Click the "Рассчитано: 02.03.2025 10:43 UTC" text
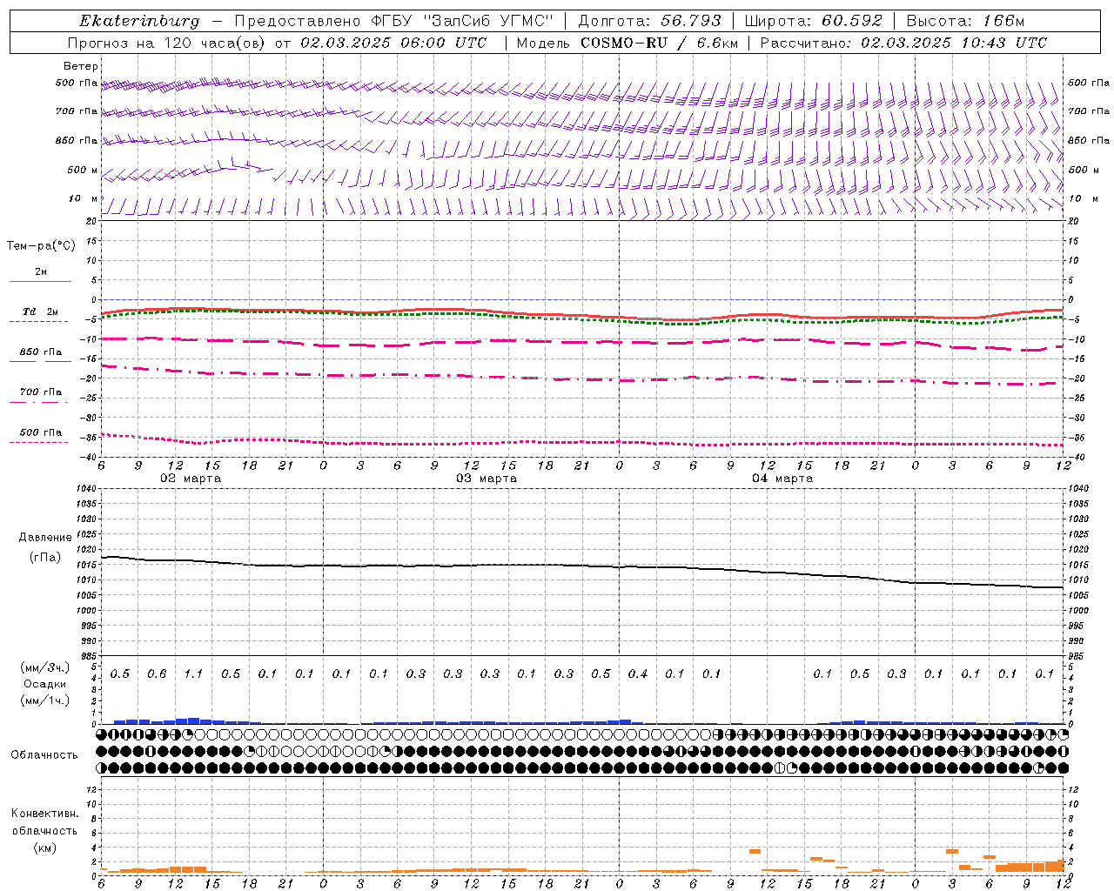 pyautogui.click(x=903, y=43)
